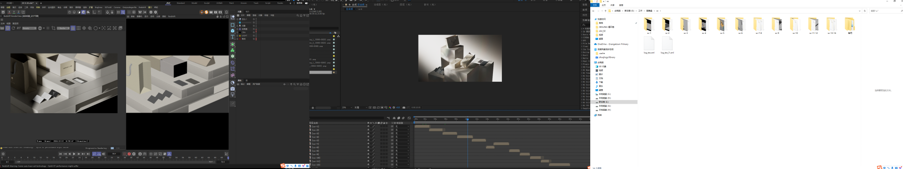The height and width of the screenshot is (169, 903).
Task: Open parent dropdown for the [sc-8] layer
Action: coord(402,151)
